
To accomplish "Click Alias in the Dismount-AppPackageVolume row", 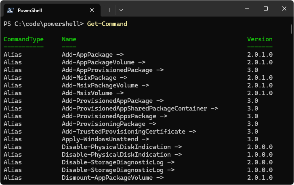I will click(13, 178).
